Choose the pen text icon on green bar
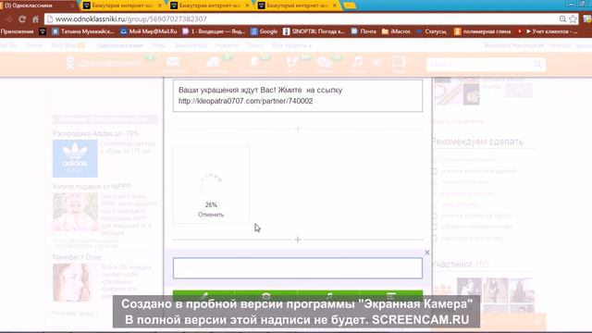592x333 pixels. [x=203, y=295]
